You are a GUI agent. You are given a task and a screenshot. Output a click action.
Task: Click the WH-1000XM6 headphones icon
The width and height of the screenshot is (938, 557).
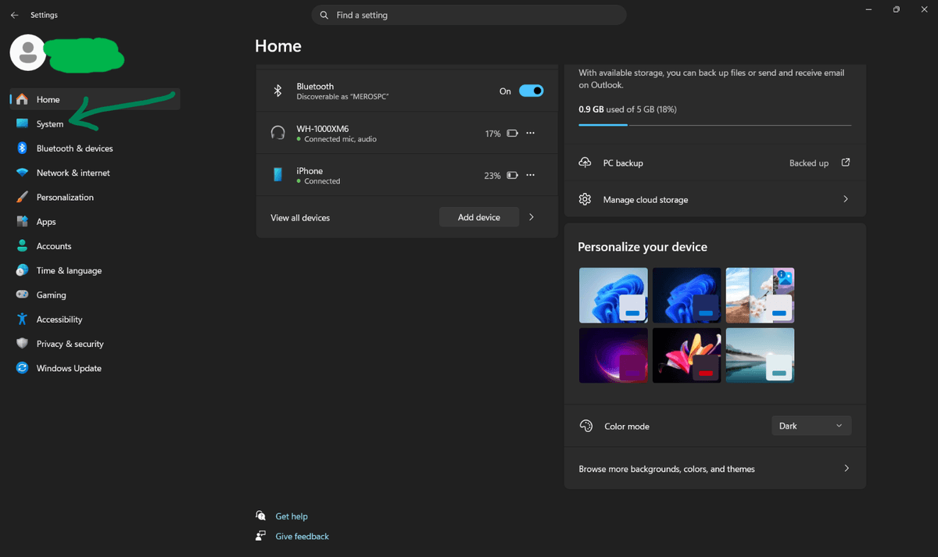(277, 133)
